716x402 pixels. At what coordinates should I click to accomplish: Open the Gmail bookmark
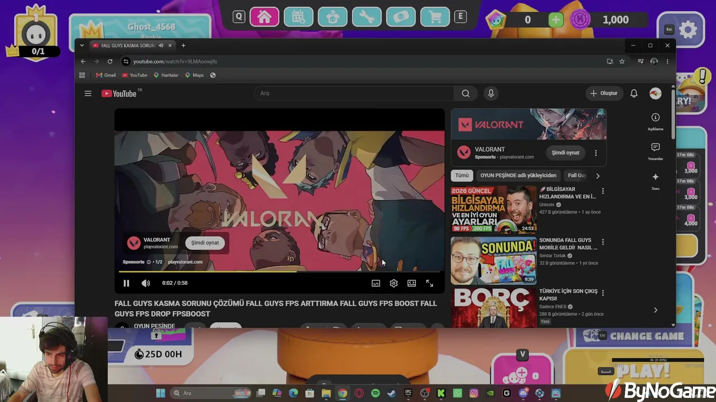tap(106, 75)
